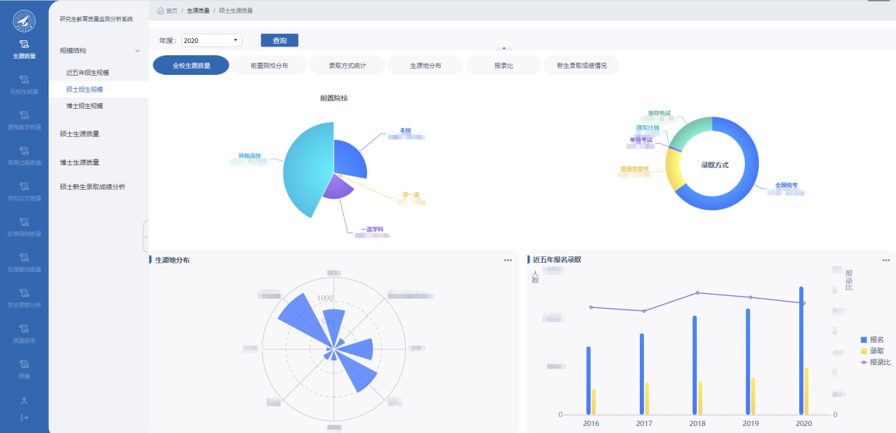Open 博士招生规模 in the side menu
Viewport: 896px width, 433px height.
[x=85, y=106]
